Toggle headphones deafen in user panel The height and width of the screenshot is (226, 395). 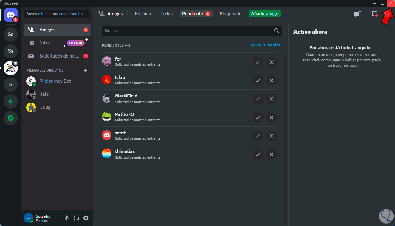tap(76, 218)
